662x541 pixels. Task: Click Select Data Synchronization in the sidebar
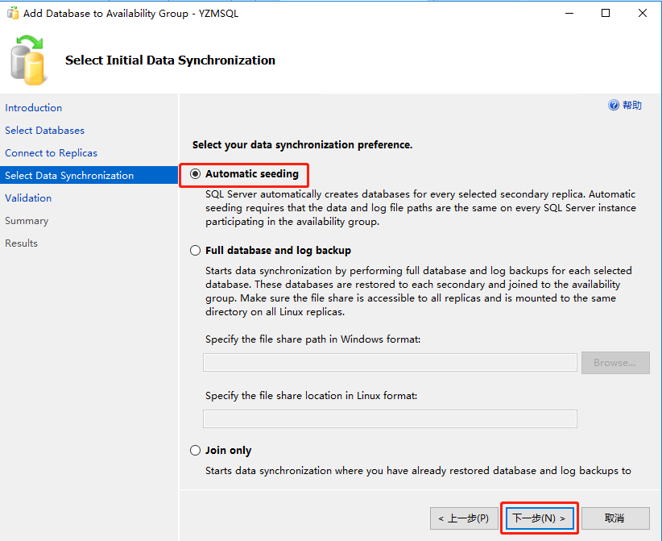69,176
